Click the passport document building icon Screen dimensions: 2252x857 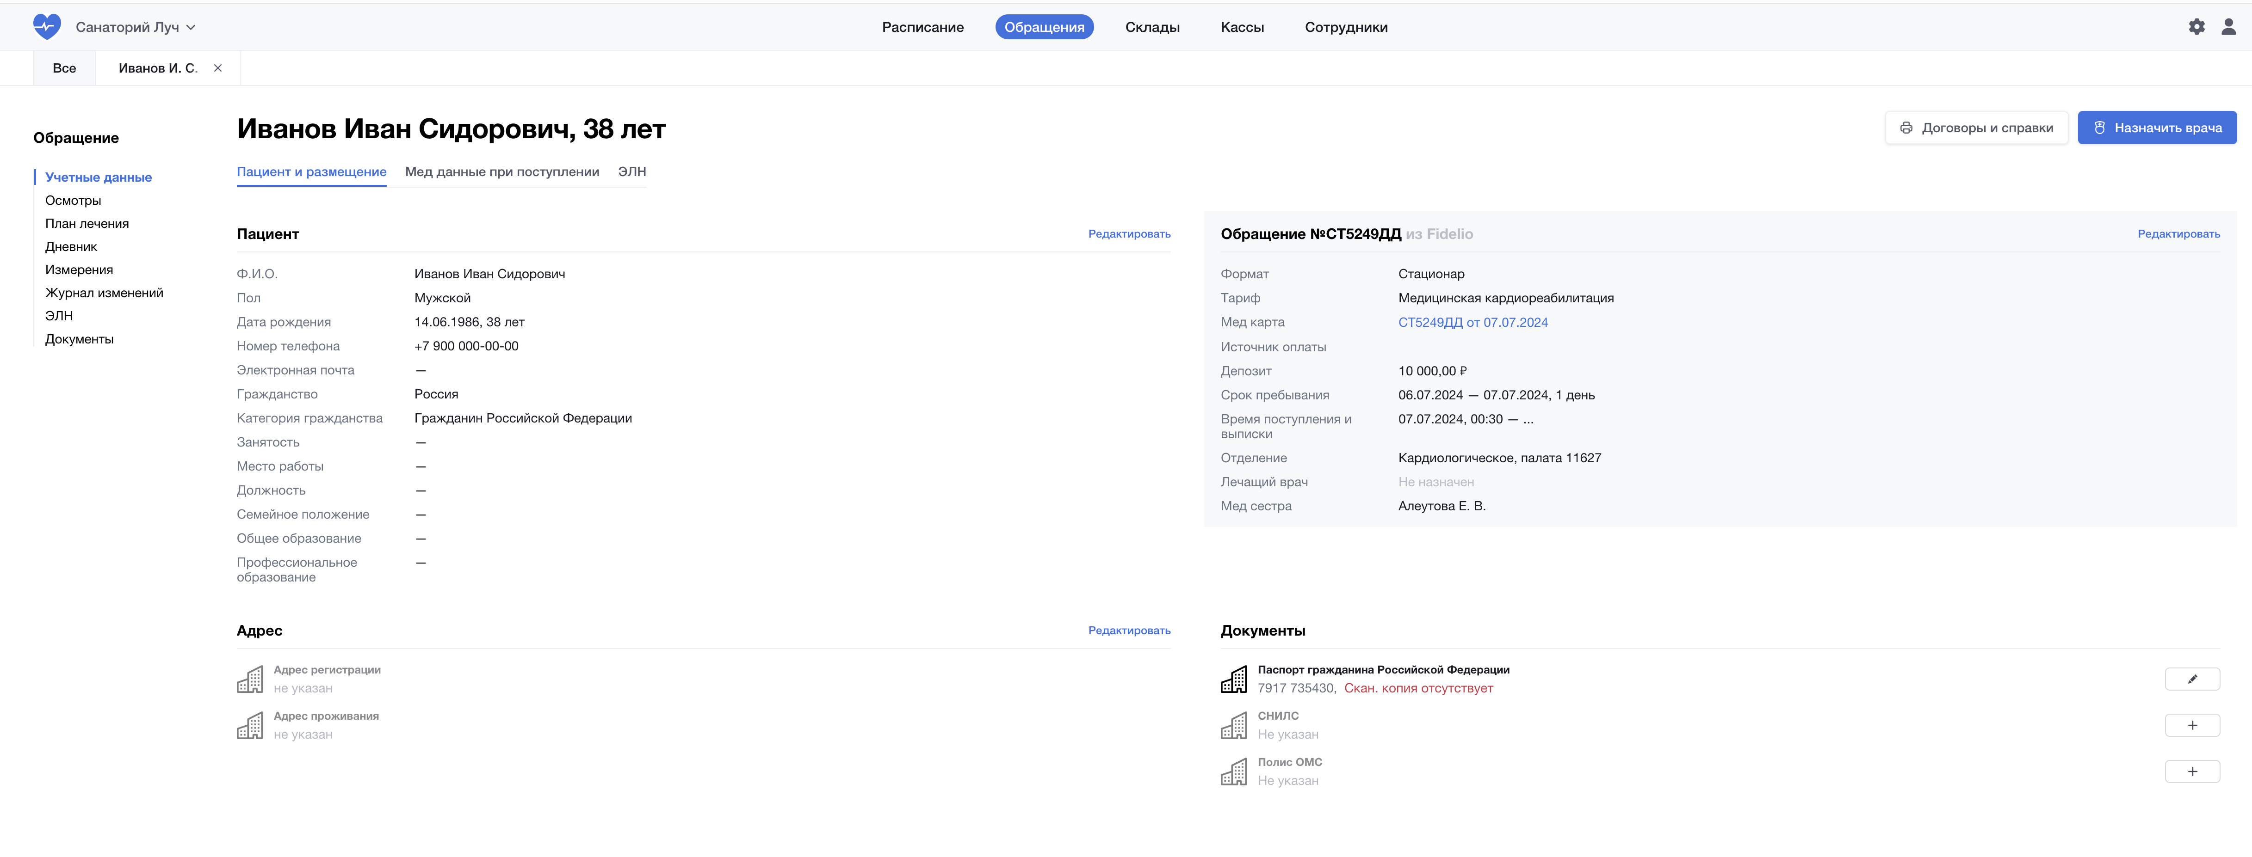pyautogui.click(x=1233, y=679)
